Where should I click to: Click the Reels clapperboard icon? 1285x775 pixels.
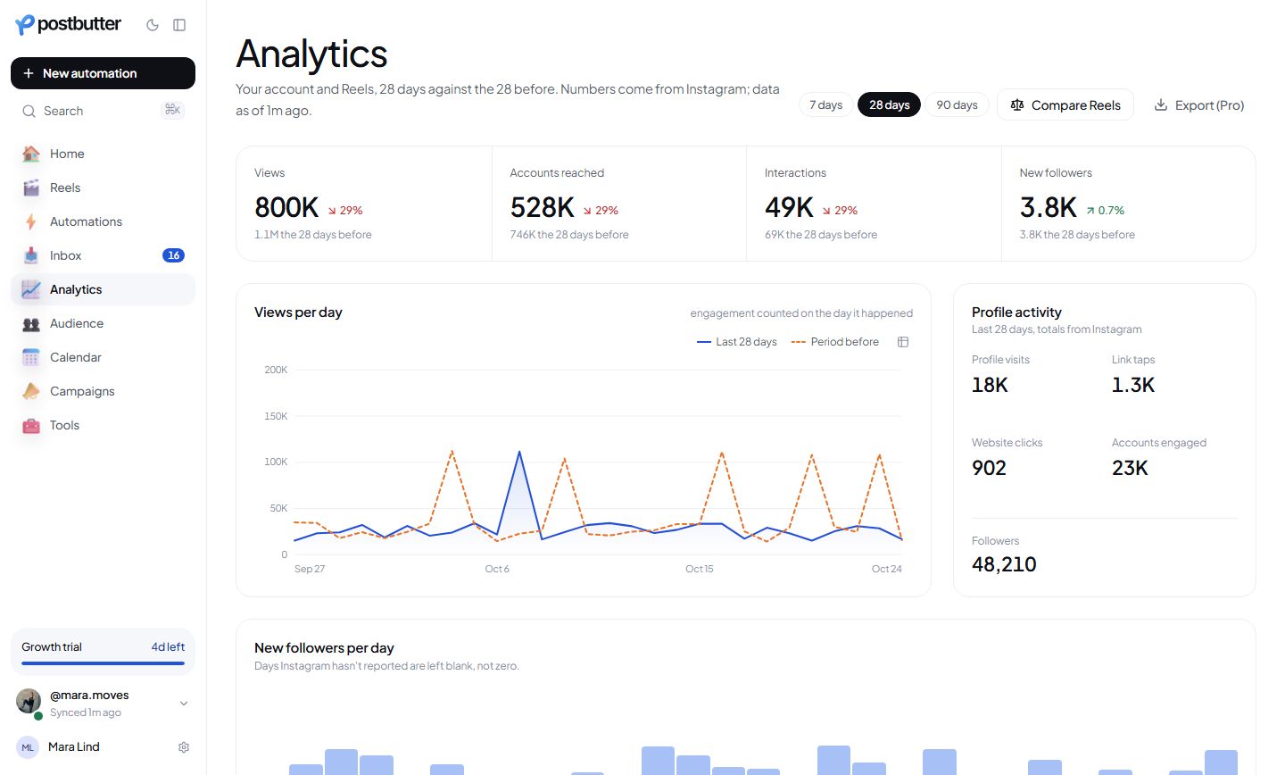click(31, 187)
